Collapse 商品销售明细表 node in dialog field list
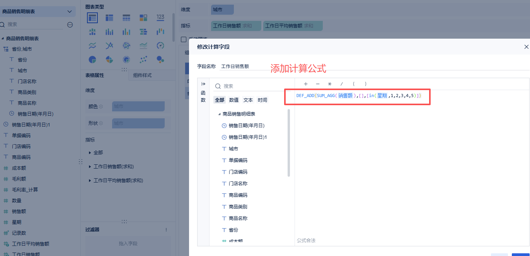This screenshot has width=530, height=256. coord(219,114)
